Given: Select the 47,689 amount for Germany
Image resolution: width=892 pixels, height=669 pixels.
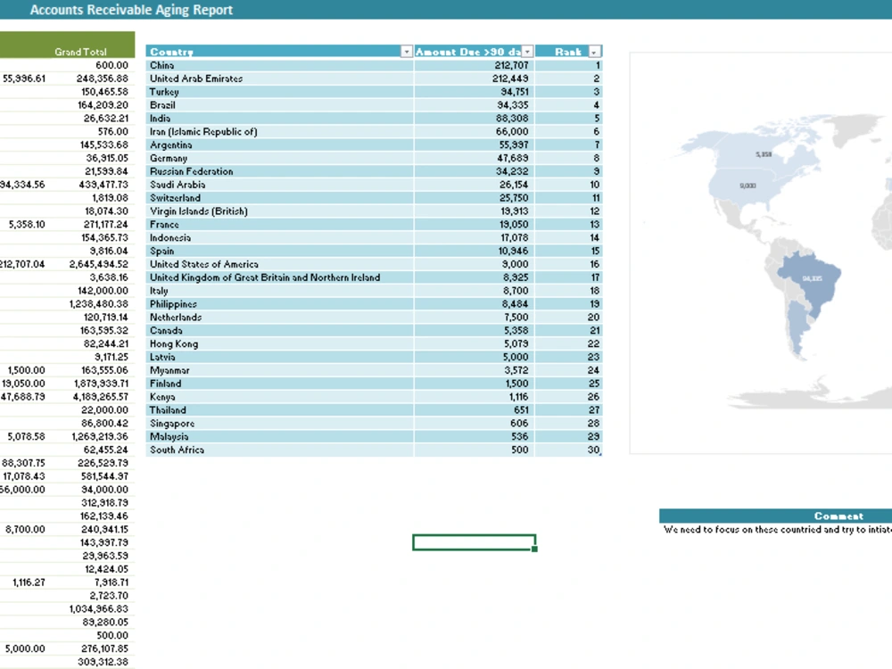Looking at the screenshot, I should pos(474,158).
